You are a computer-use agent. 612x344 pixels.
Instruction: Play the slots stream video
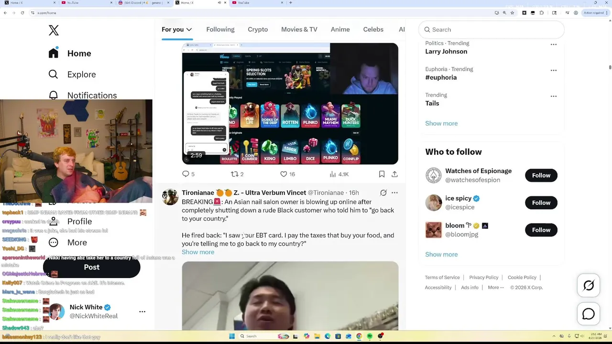(290, 104)
